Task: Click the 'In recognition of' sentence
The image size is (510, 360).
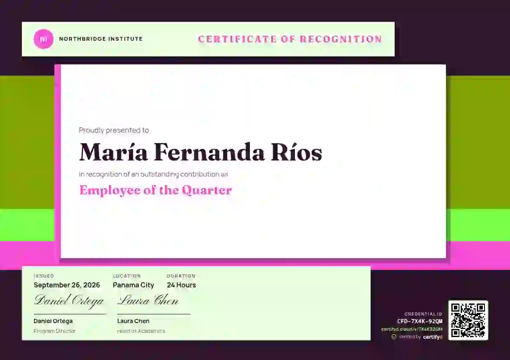Action: coord(154,174)
